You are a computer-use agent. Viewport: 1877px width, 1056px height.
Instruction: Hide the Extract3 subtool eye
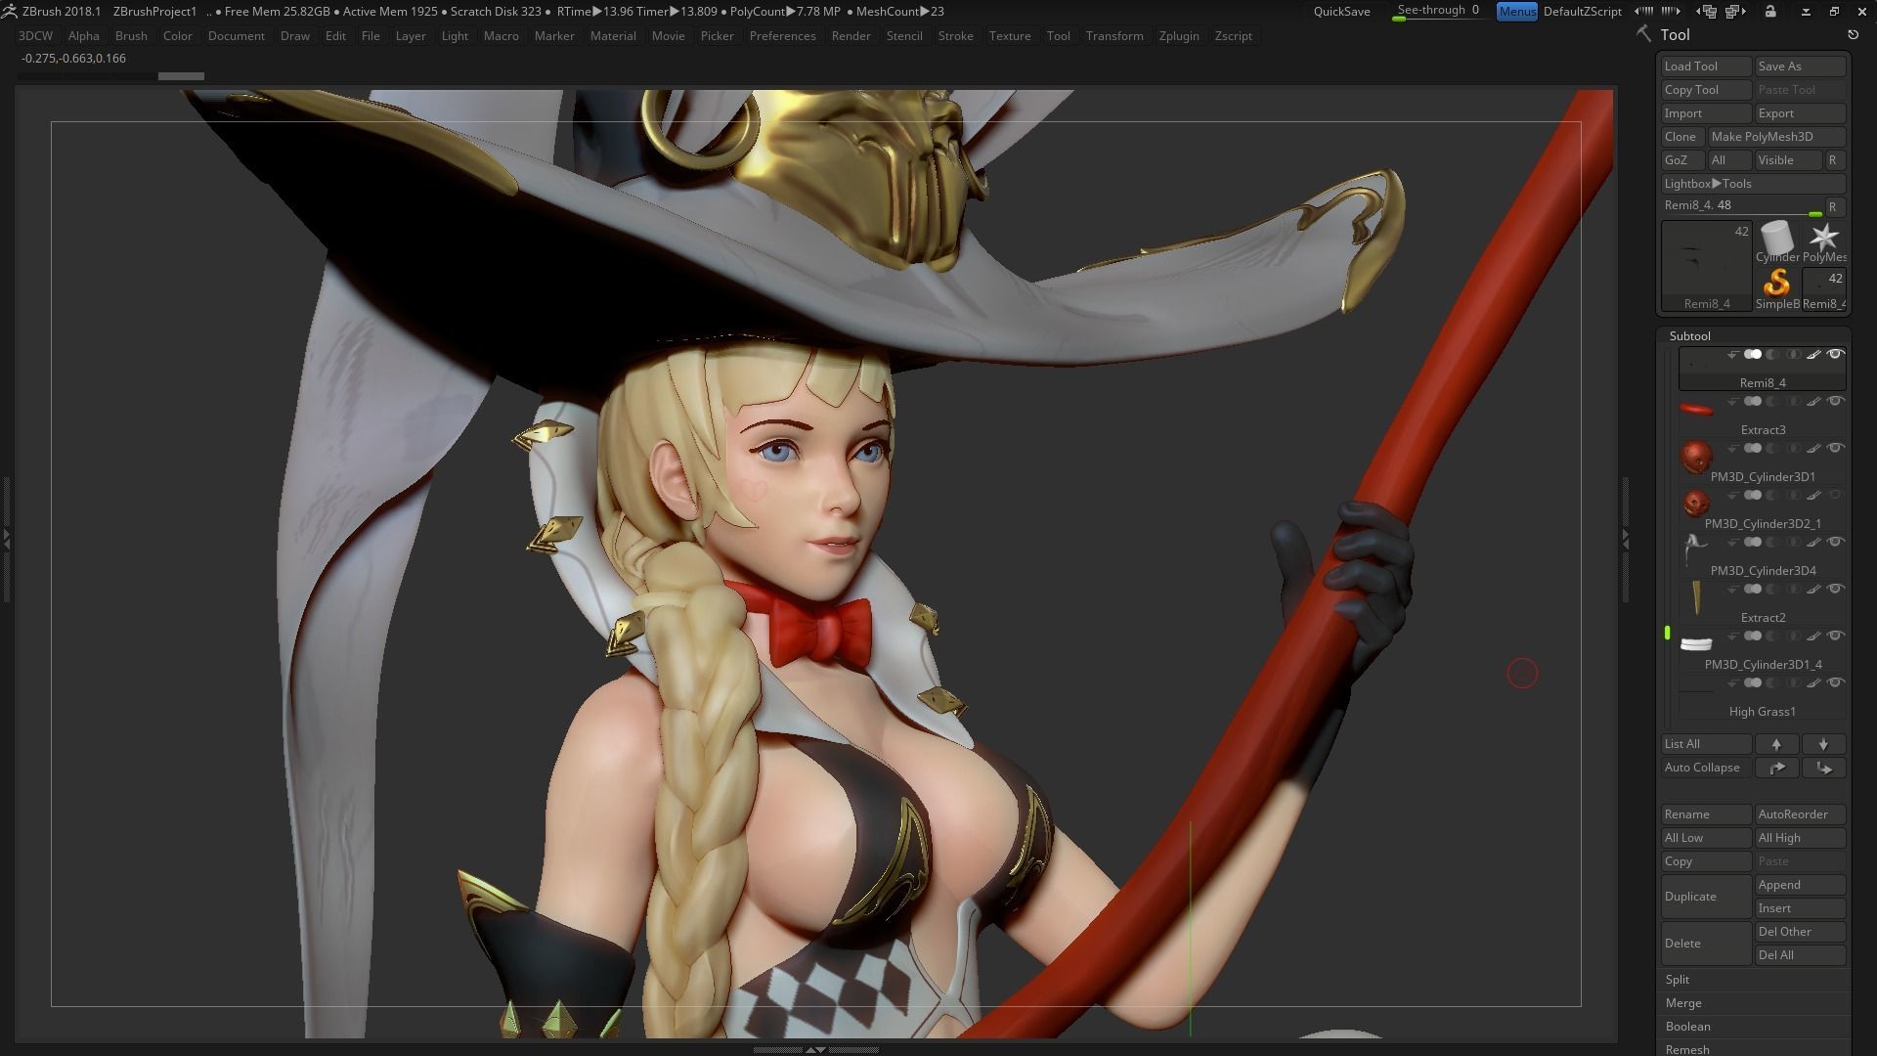click(x=1836, y=402)
